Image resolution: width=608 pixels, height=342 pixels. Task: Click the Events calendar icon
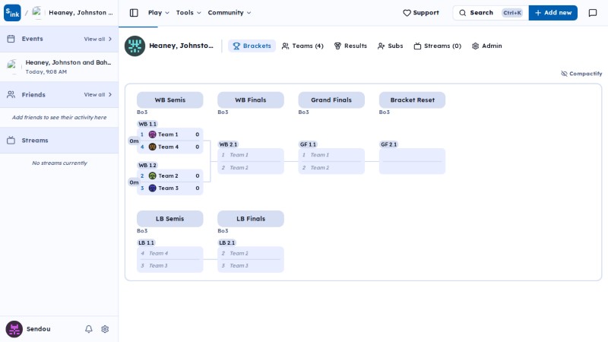(11, 39)
